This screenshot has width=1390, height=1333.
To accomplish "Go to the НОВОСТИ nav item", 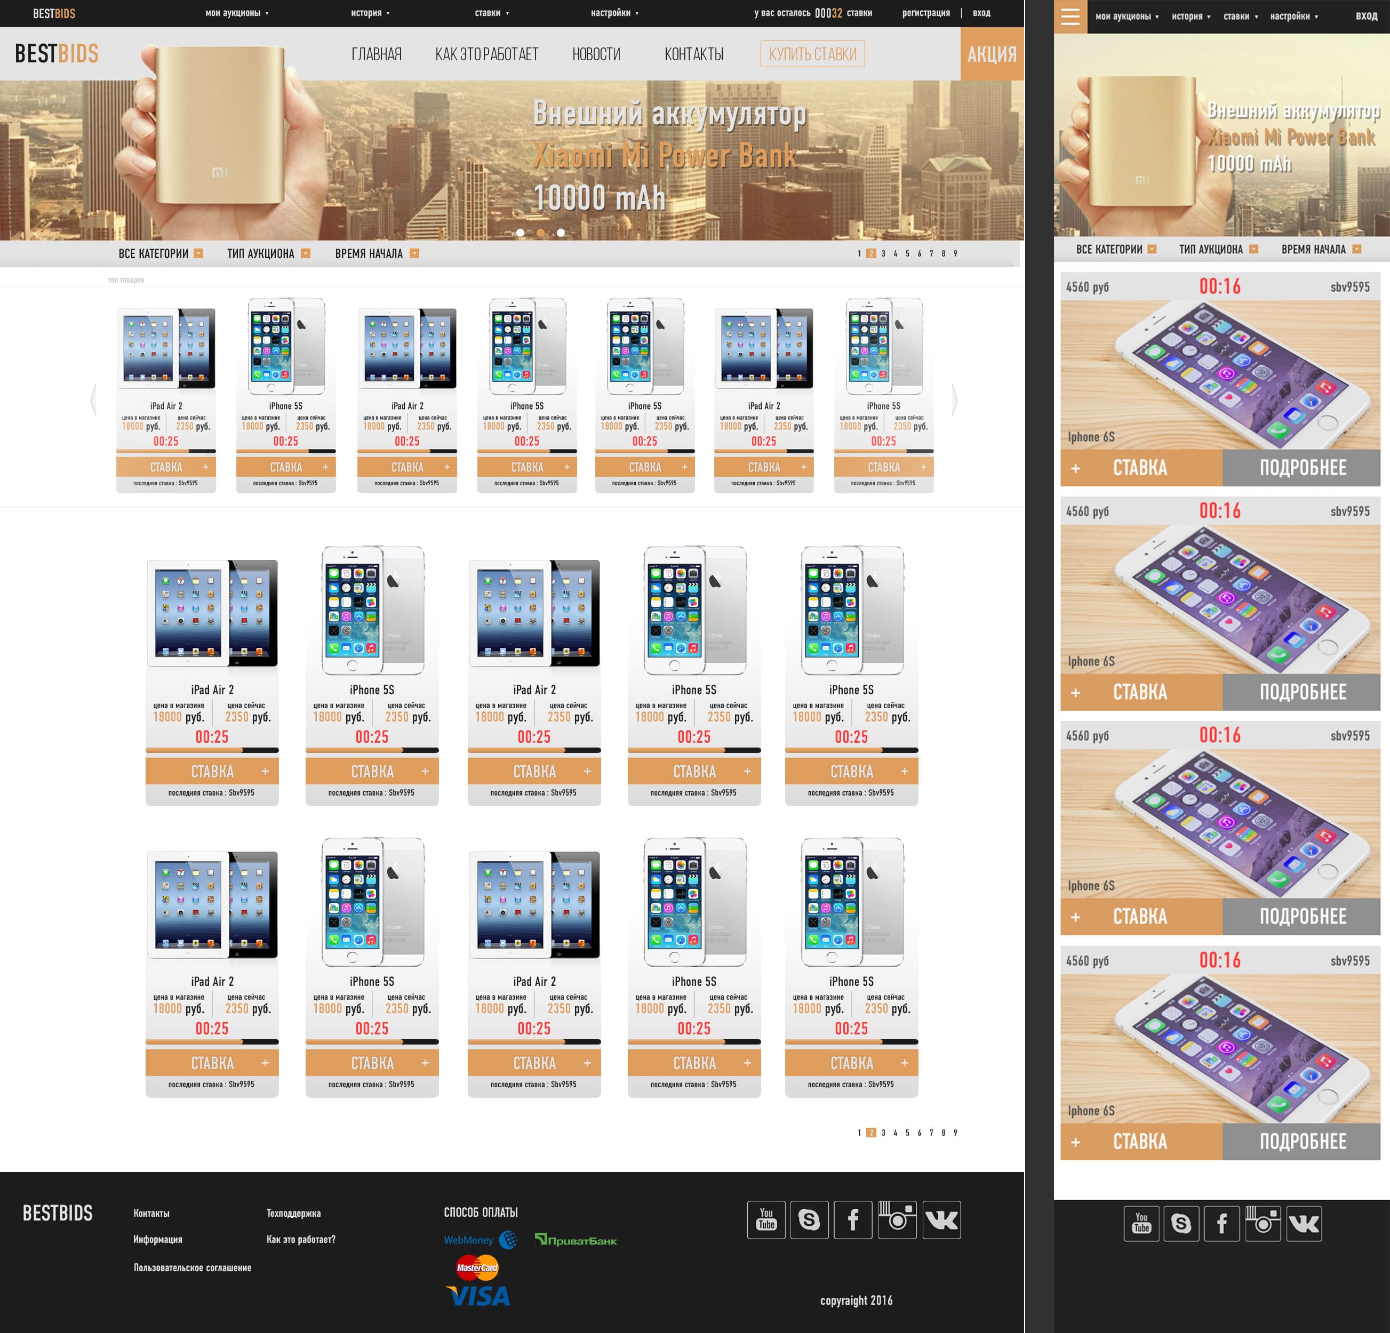I will (x=596, y=54).
